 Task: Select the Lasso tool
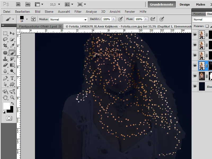point(5,39)
